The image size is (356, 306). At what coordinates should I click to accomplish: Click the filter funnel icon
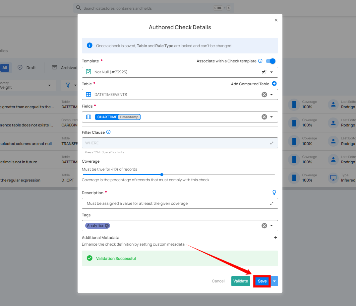(68, 85)
